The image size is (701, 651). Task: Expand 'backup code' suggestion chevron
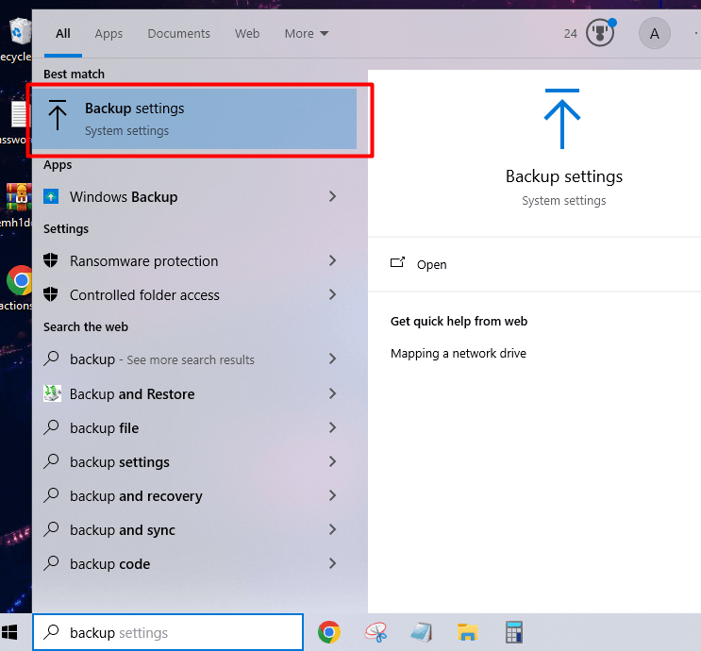332,563
